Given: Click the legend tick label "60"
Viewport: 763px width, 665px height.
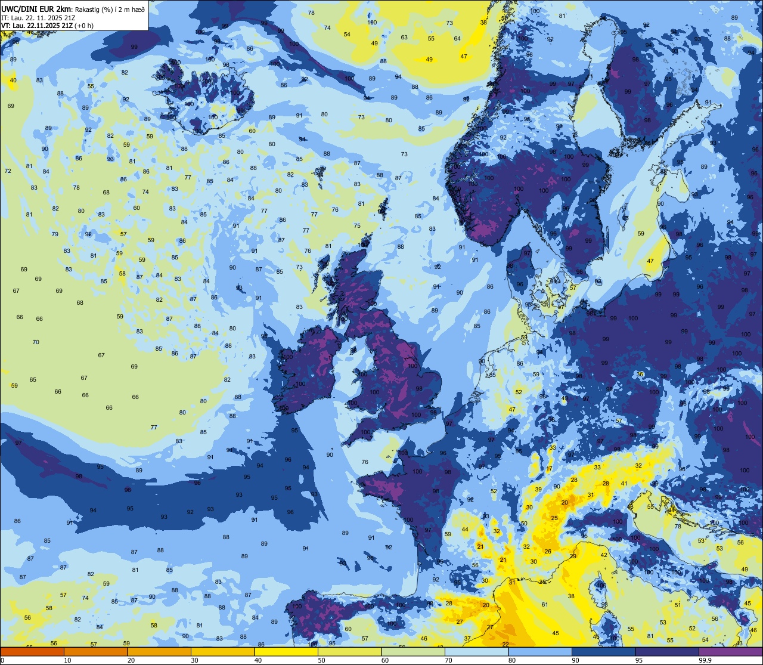Looking at the screenshot, I should click(385, 660).
